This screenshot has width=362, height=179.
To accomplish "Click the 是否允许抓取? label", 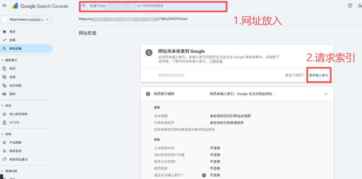I will point(165,161).
